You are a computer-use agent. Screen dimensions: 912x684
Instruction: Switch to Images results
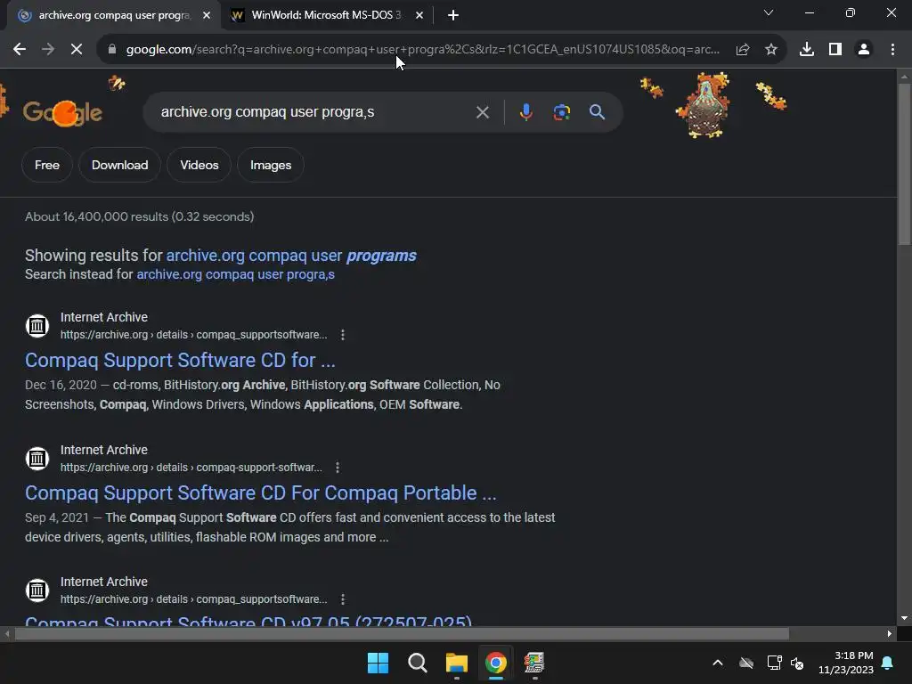(x=271, y=165)
